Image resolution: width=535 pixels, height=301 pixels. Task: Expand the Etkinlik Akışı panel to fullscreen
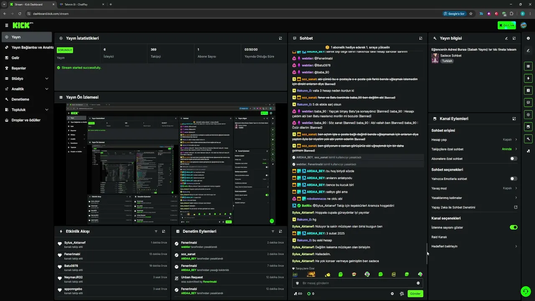pos(163,231)
